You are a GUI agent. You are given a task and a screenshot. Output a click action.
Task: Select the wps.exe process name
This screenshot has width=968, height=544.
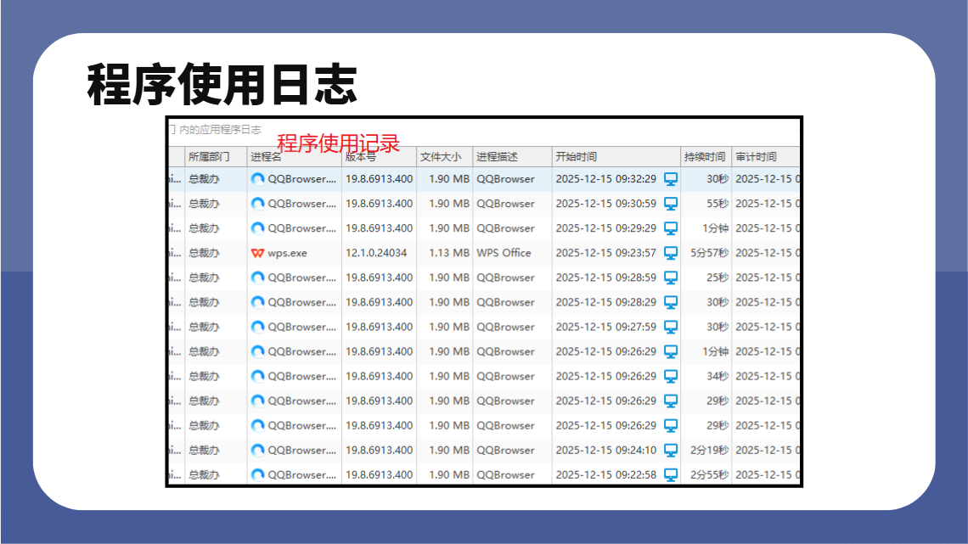click(287, 253)
